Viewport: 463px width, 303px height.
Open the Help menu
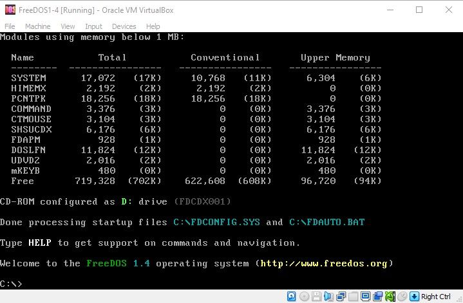tap(153, 26)
